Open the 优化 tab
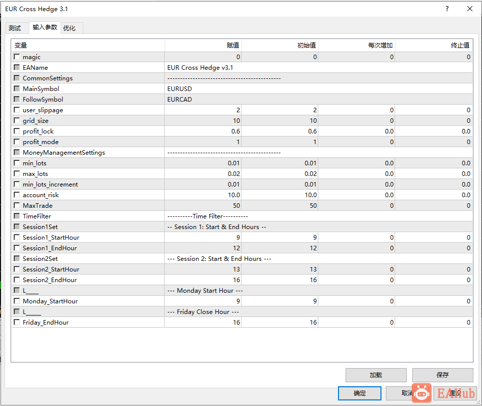 coord(70,28)
